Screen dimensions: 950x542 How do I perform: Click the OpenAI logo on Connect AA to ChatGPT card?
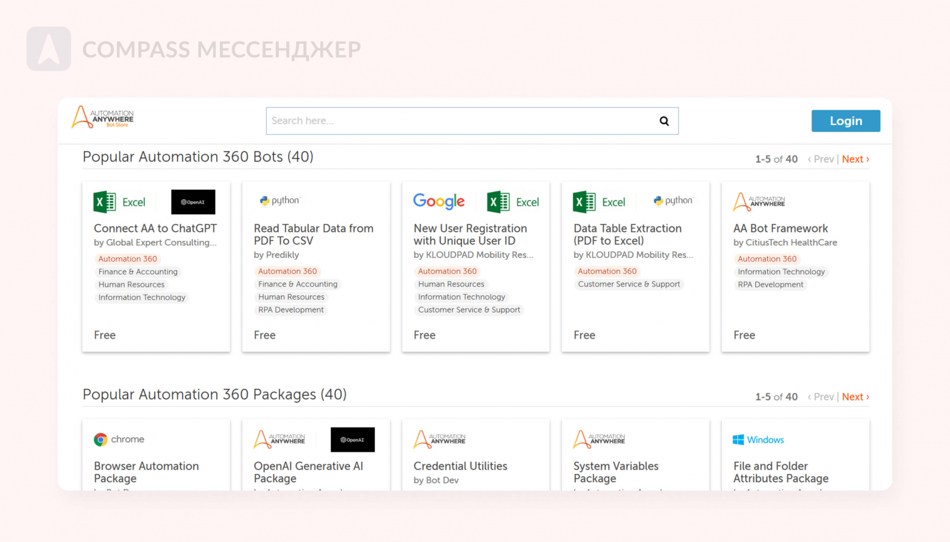coord(193,202)
